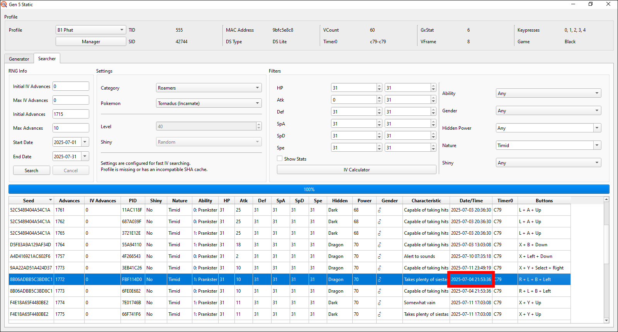Open the Start Date calendar dropdown arrow
Screen dimensions: 618x332
point(85,142)
